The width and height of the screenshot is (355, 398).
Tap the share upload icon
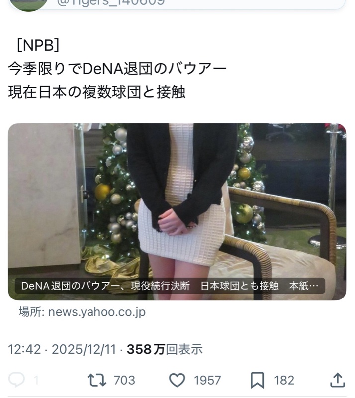pyautogui.click(x=338, y=380)
